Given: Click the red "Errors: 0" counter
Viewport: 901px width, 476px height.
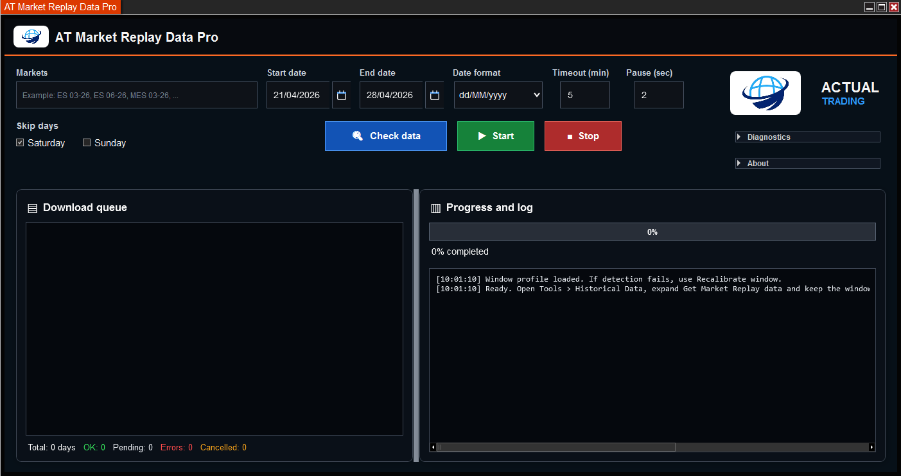Looking at the screenshot, I should click(177, 447).
